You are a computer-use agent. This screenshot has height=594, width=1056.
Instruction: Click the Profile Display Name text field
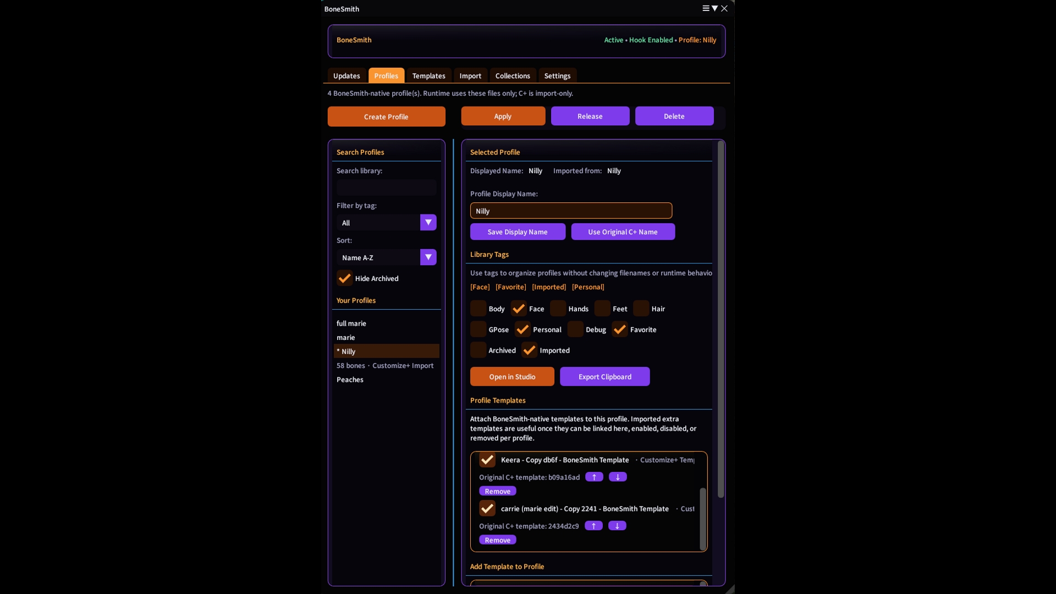click(x=571, y=211)
